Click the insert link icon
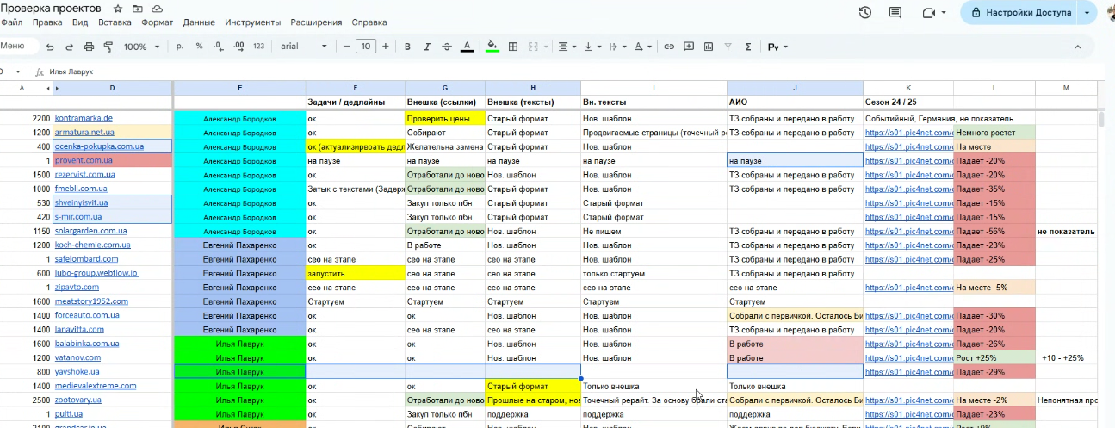The height and width of the screenshot is (428, 1115). tap(668, 47)
